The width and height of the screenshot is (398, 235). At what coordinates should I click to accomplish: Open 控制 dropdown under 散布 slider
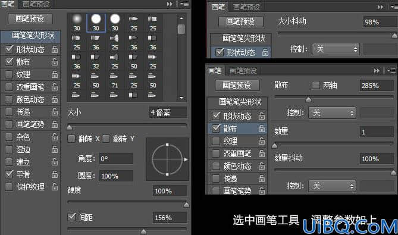point(332,112)
